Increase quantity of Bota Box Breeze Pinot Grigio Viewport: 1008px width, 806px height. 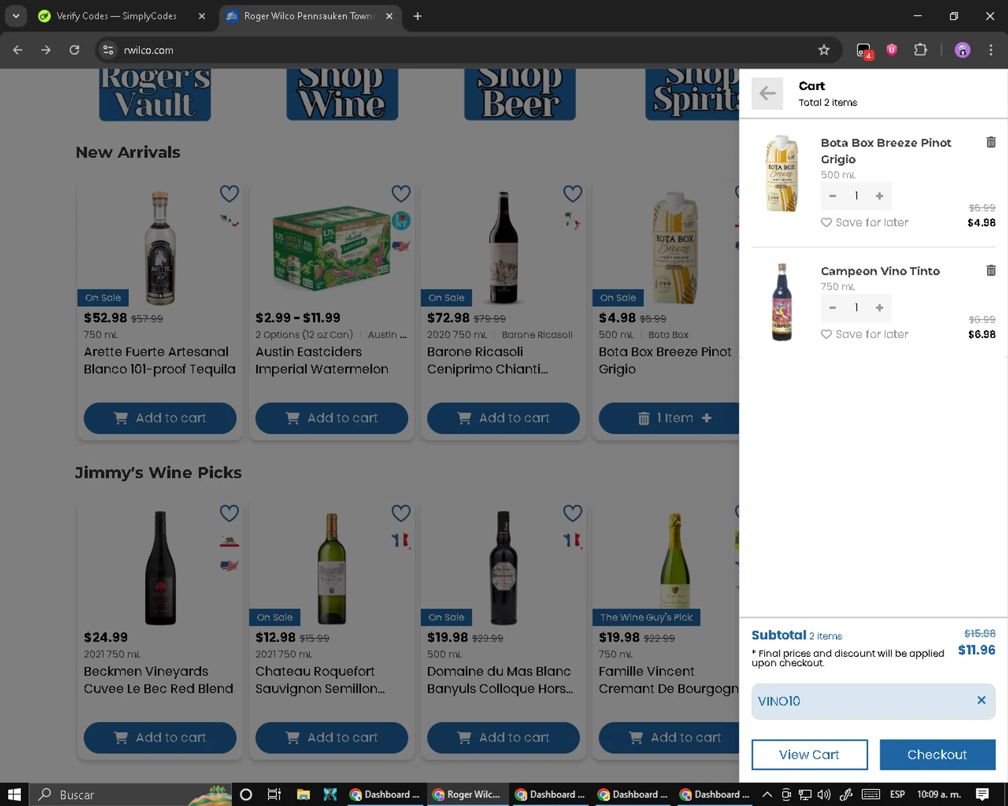pos(879,195)
